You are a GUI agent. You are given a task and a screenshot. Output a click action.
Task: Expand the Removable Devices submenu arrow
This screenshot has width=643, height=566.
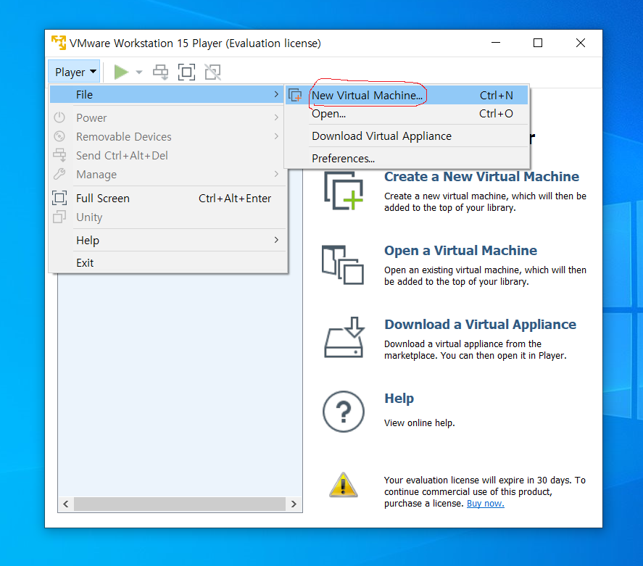(276, 136)
